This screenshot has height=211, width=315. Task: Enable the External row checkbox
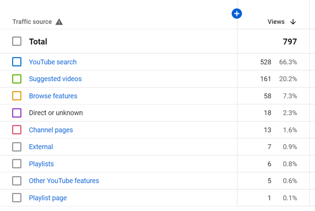17,147
